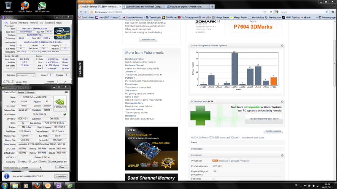Open the Benchmark Ticker link
Screen dimensions: 337x189
134,59
